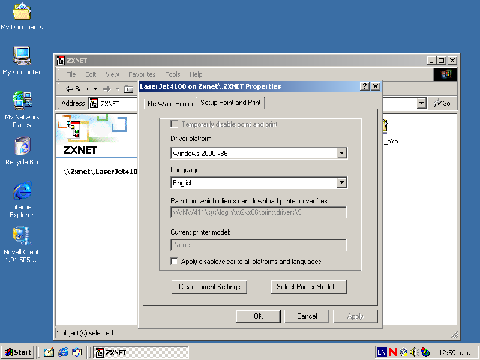
Task: Open the Help menu in ZXNET window
Action: tap(196, 74)
